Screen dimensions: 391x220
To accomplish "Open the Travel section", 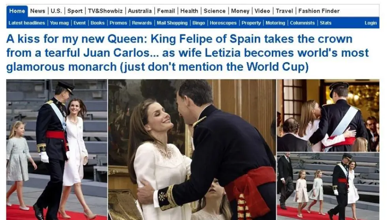I will (x=284, y=11).
